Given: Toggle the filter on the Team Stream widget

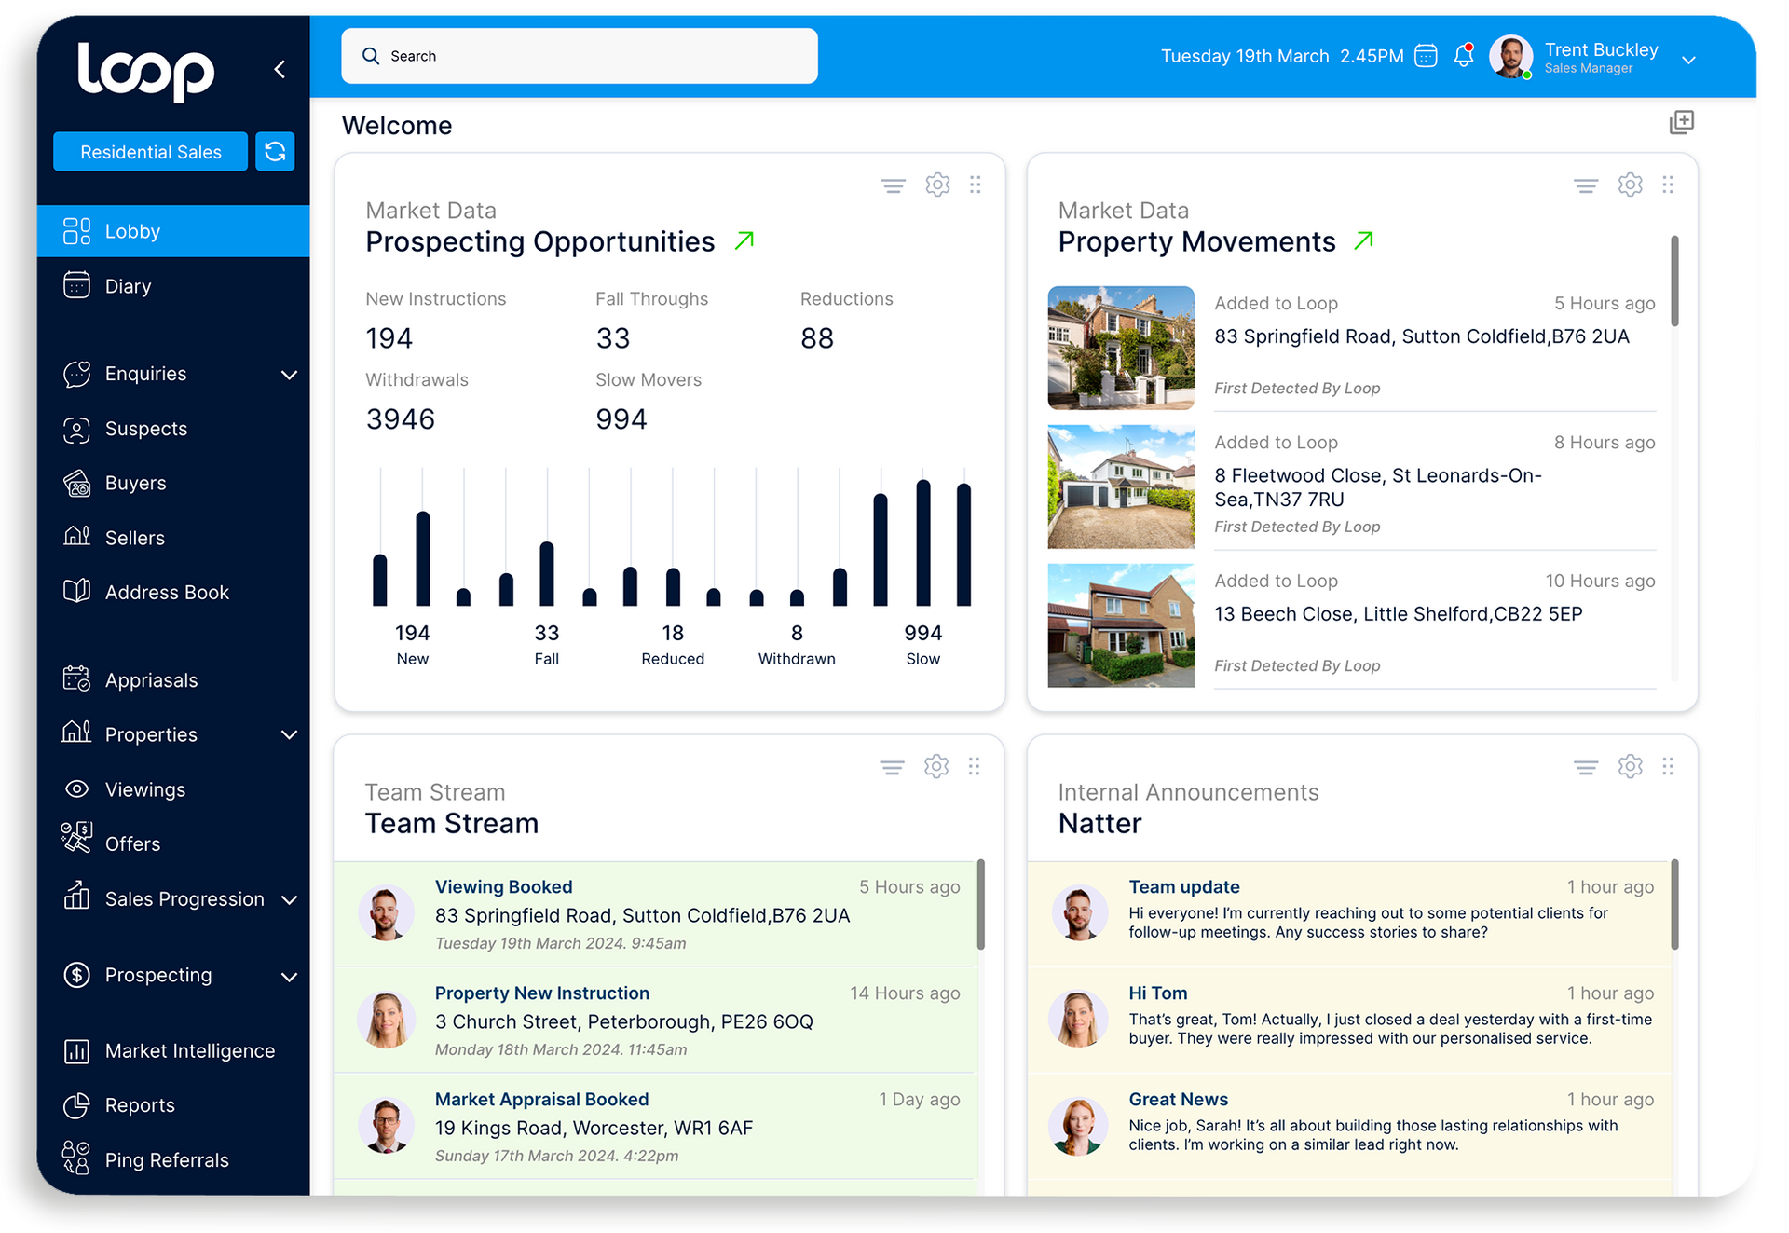Looking at the screenshot, I should pos(891,766).
